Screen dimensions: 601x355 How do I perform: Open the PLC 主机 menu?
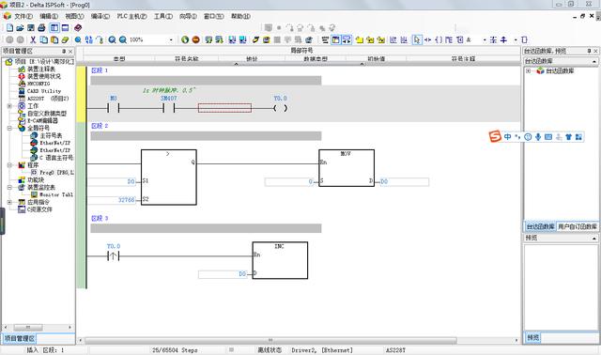tap(131, 16)
